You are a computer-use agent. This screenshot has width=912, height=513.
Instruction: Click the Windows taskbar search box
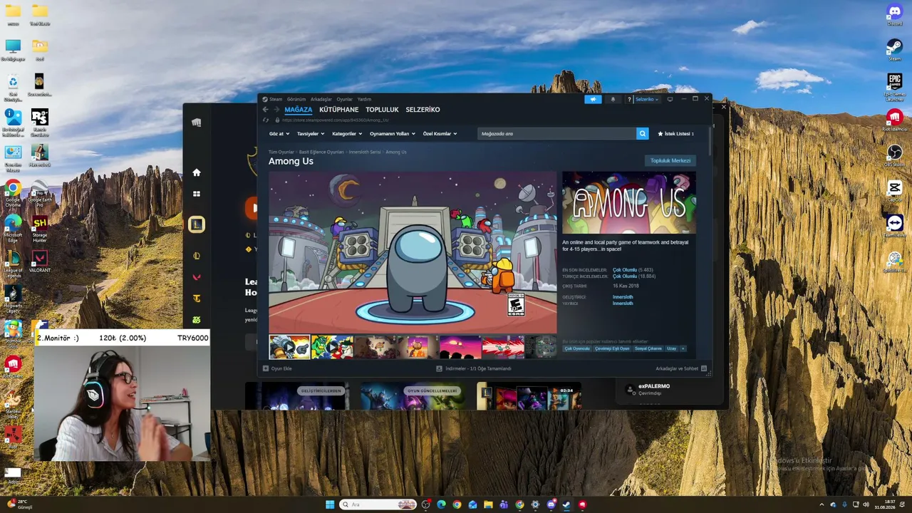(x=378, y=504)
